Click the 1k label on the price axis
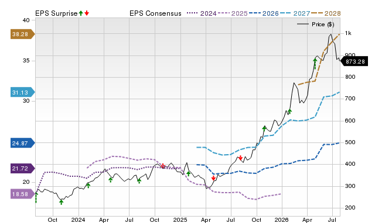Viewport: 375px width, 223px height. point(348,33)
